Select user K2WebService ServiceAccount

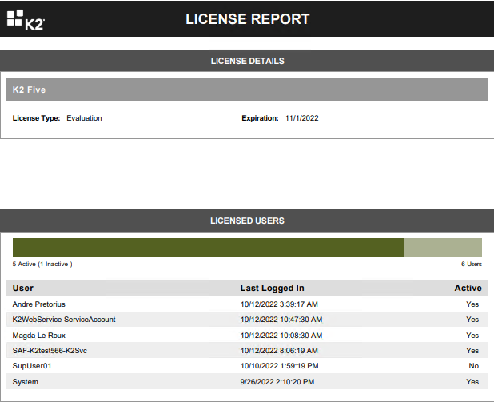tap(64, 320)
